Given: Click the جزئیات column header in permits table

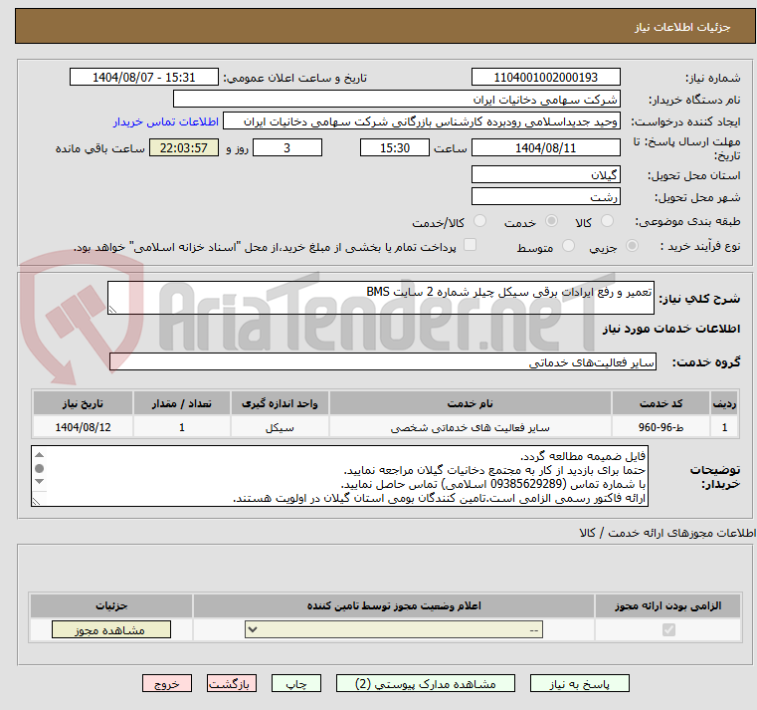Looking at the screenshot, I should [111, 606].
